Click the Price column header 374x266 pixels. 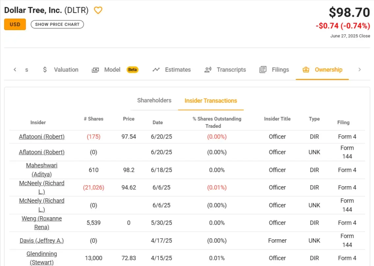click(129, 119)
